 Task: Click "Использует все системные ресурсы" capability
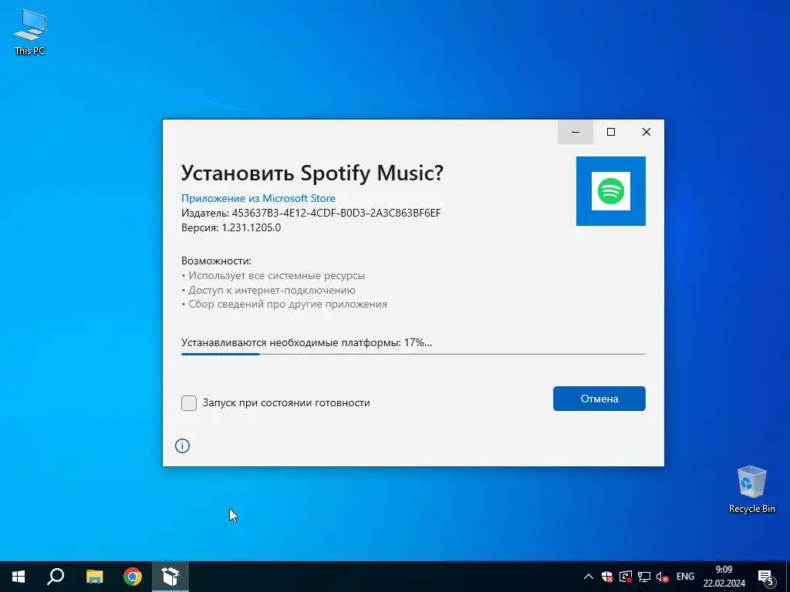click(x=273, y=276)
